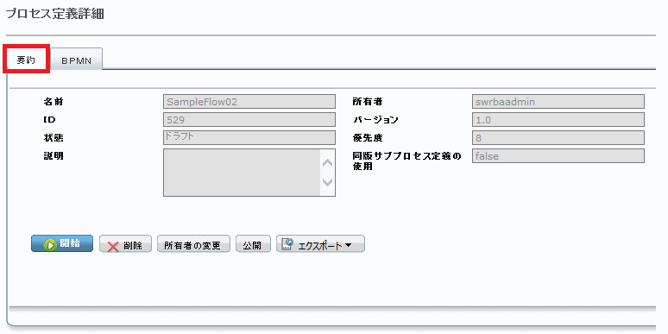This screenshot has width=668, height=334.
Task: Click the 説明 label
Action: [54, 156]
